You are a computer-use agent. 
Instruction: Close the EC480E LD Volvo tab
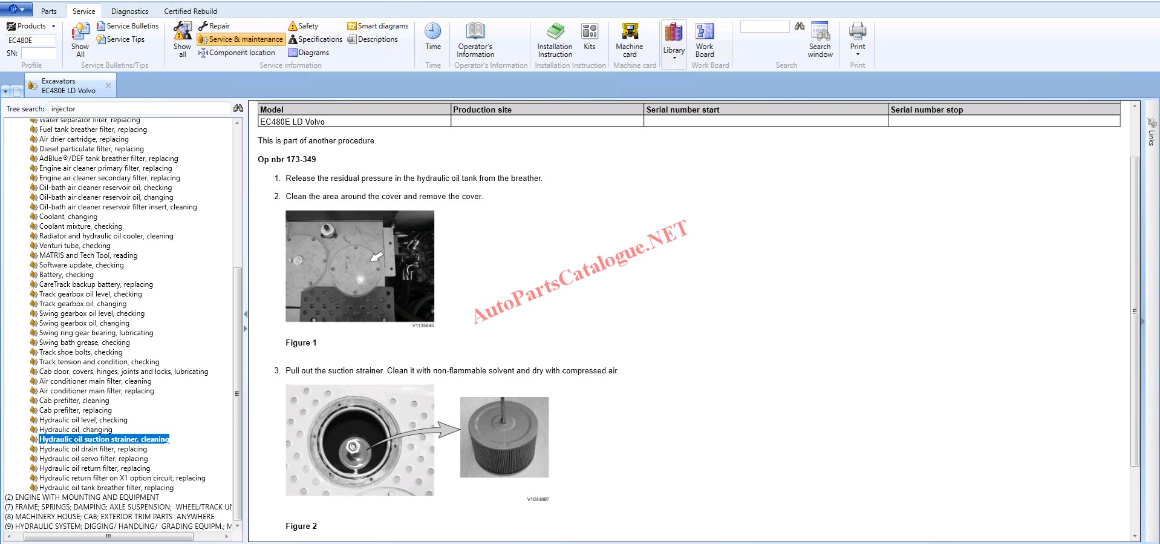click(108, 85)
